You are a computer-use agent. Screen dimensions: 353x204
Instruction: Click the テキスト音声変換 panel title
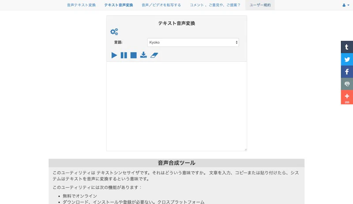coord(176,23)
